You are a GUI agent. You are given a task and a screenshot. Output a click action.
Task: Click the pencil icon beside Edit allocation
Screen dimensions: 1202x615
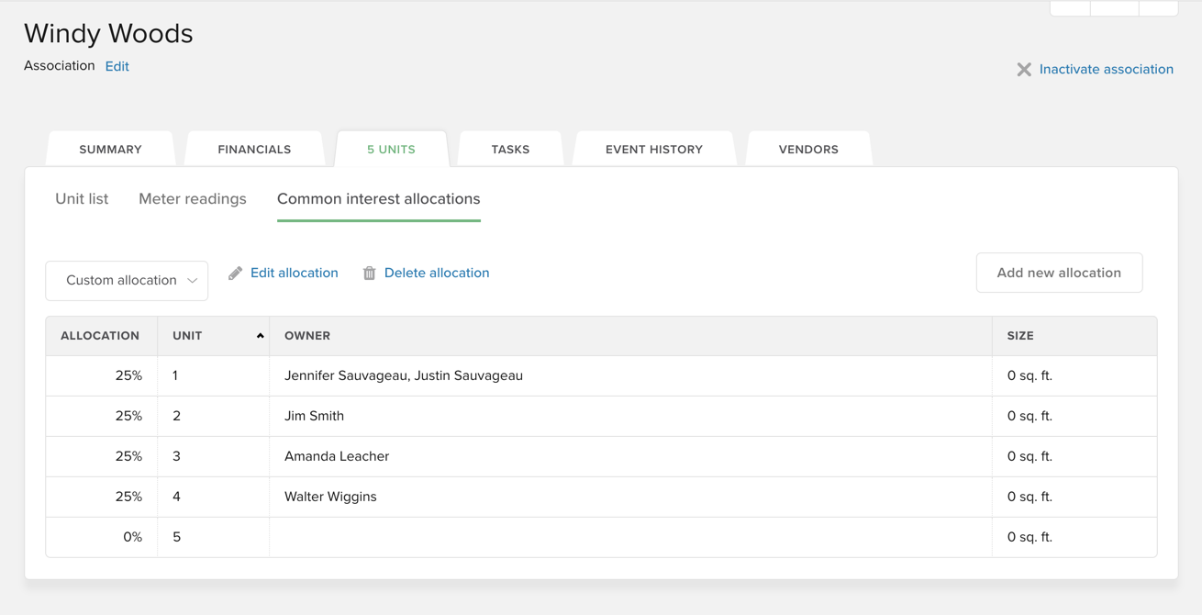(x=236, y=274)
